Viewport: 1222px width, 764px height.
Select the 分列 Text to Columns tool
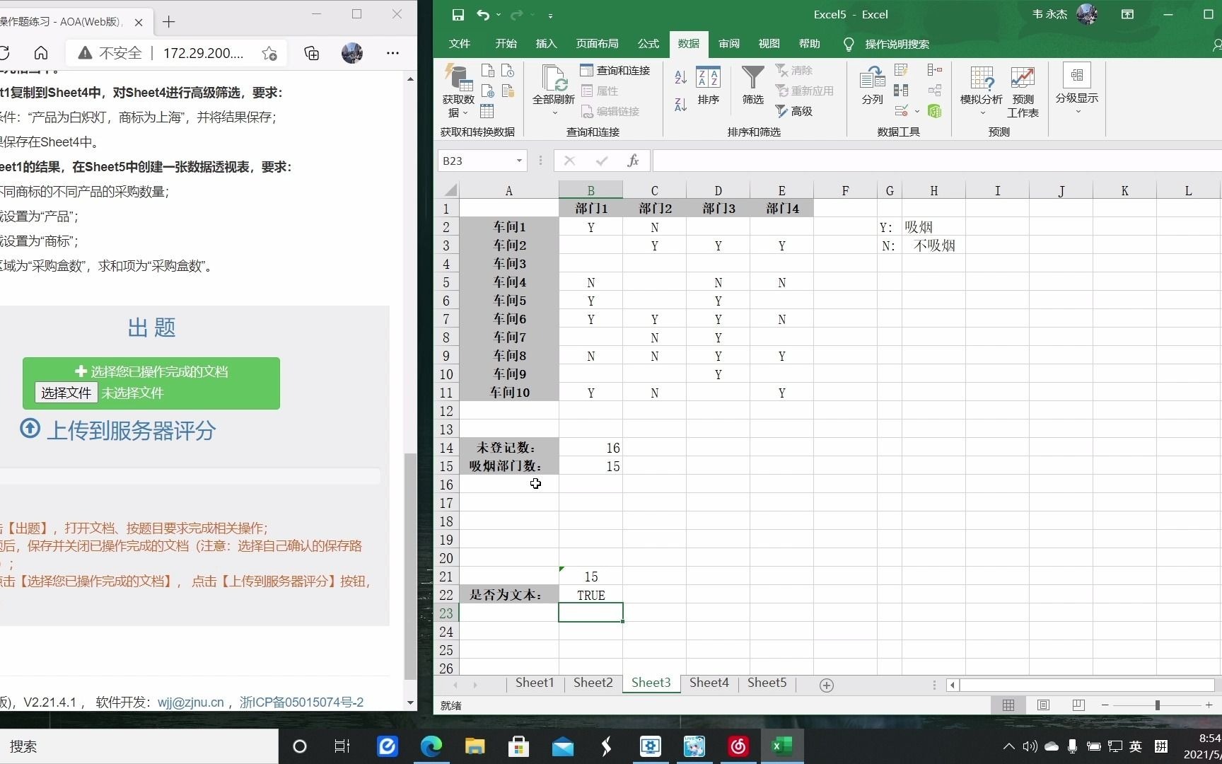872,88
